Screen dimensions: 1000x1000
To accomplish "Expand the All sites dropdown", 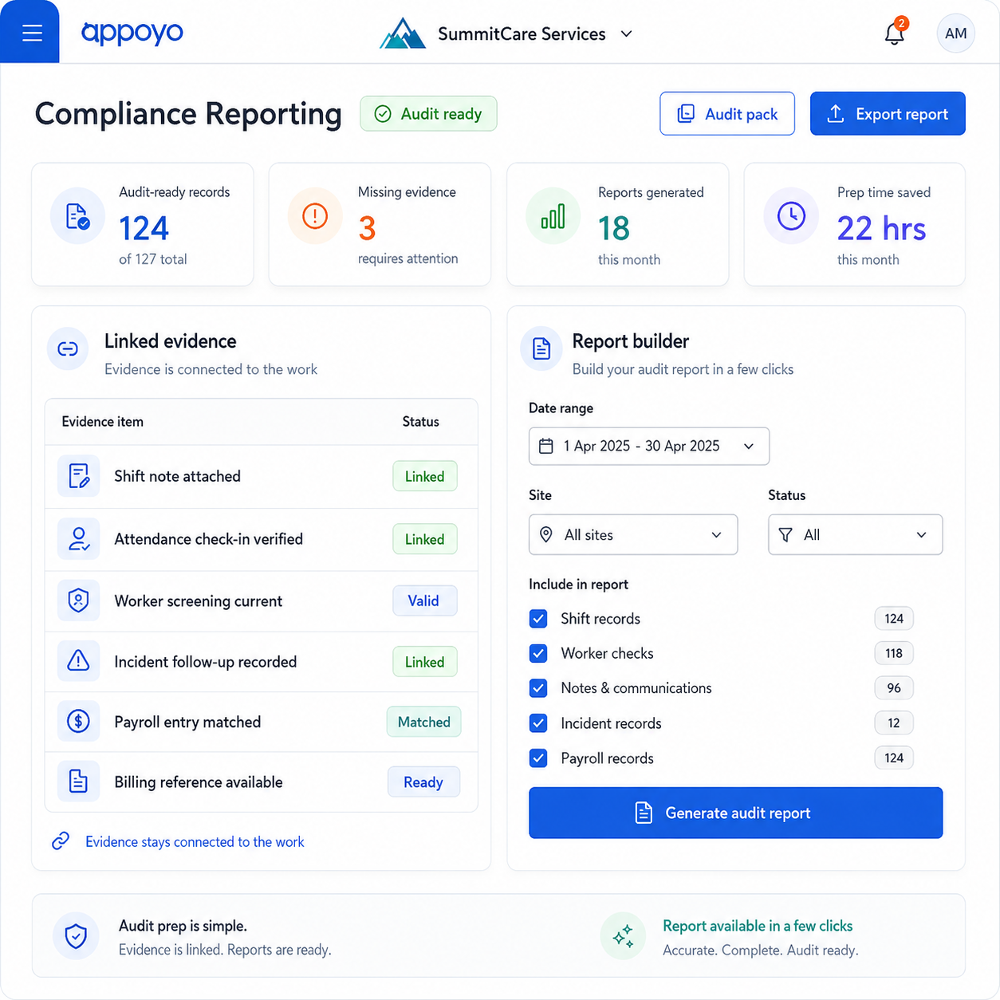I will (633, 534).
